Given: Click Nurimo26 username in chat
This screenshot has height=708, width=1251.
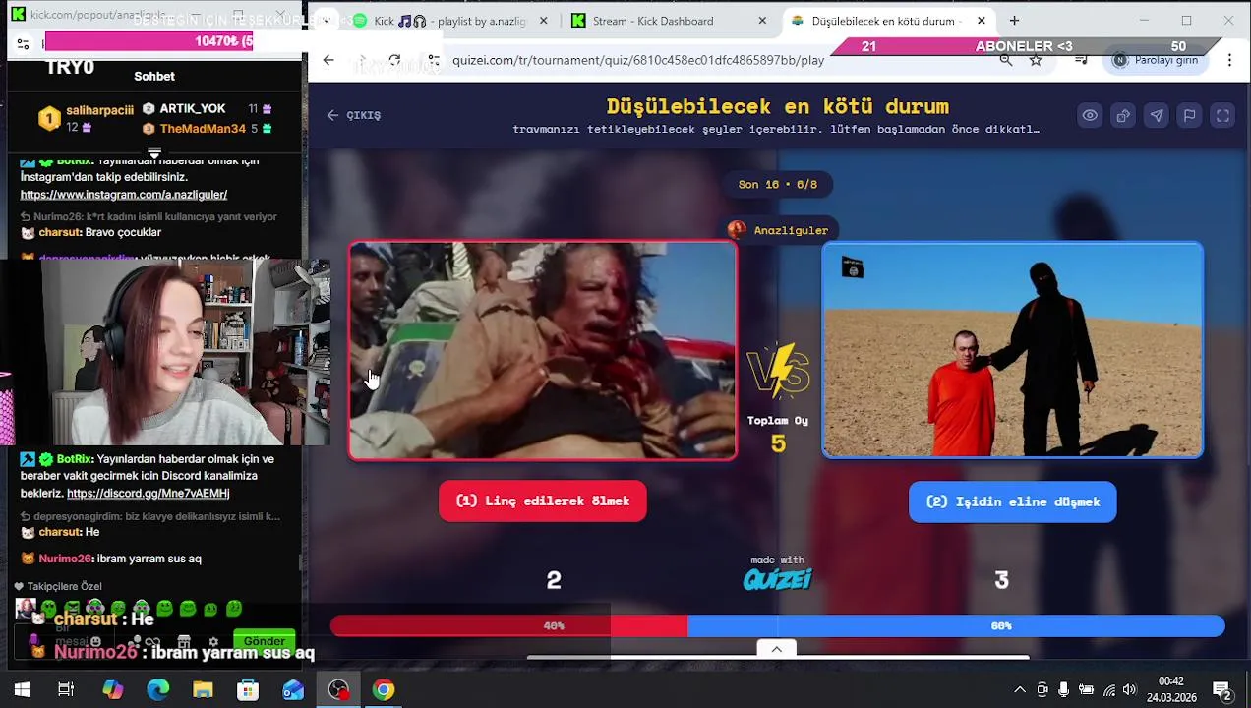Looking at the screenshot, I should pyautogui.click(x=64, y=559).
